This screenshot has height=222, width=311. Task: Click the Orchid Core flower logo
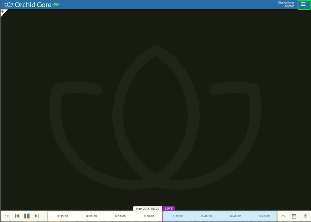9,5
